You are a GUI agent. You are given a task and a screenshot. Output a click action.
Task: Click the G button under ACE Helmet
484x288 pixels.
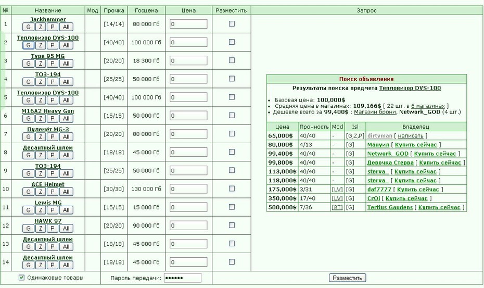coord(28,192)
